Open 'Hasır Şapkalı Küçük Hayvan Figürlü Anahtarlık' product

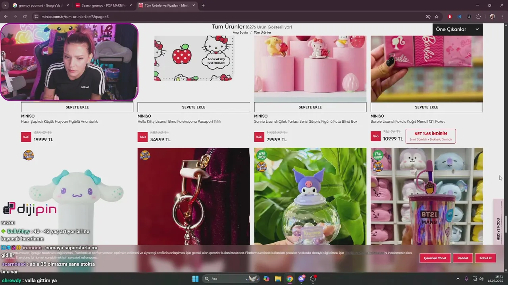pos(59,122)
